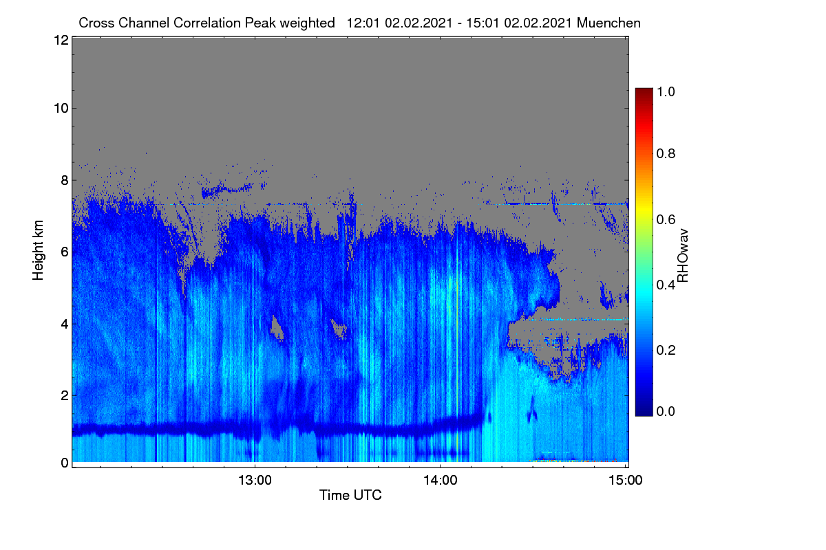
Task: Click the colorbar value '0.6'
Action: coord(666,219)
